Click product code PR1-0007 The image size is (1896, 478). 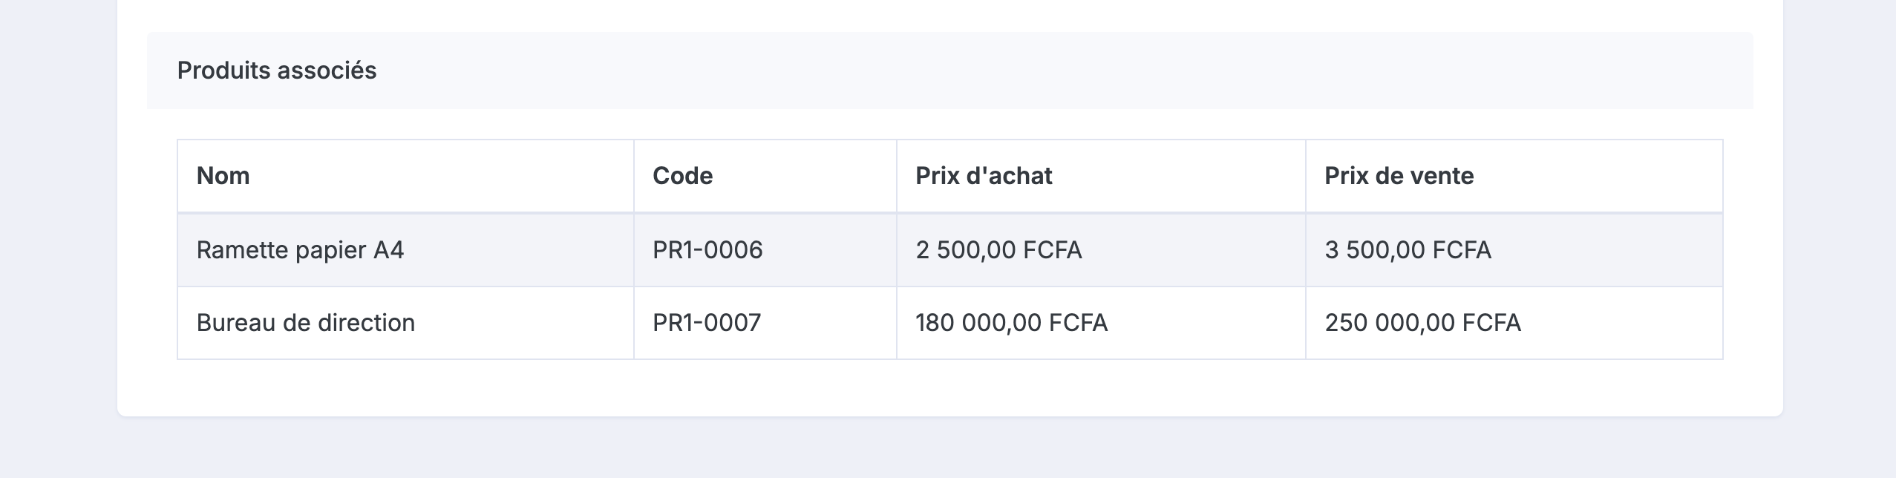(707, 323)
